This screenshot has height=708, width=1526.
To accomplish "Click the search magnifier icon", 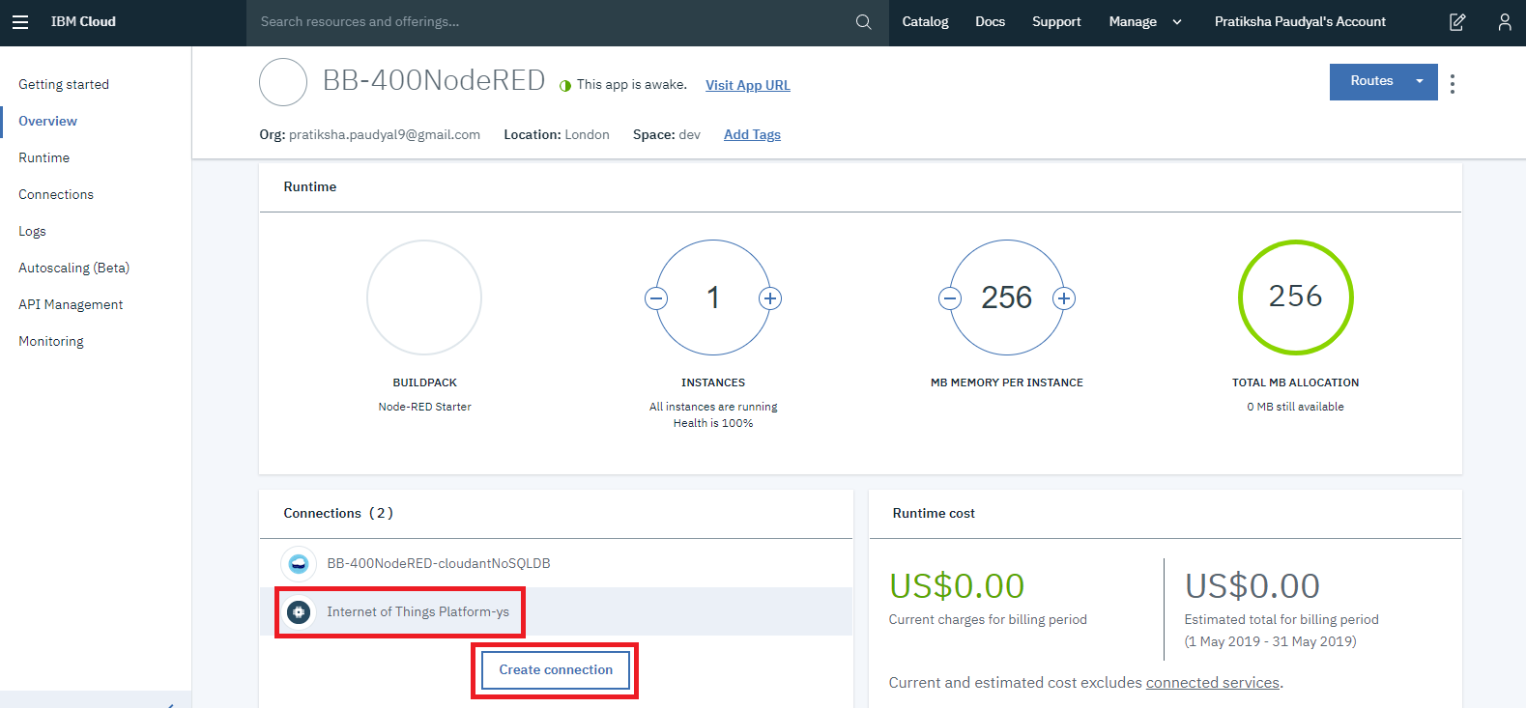I will click(x=863, y=22).
